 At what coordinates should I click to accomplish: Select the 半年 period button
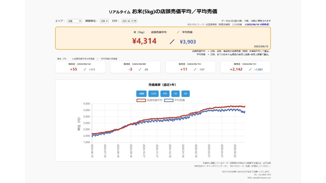click(x=165, y=94)
